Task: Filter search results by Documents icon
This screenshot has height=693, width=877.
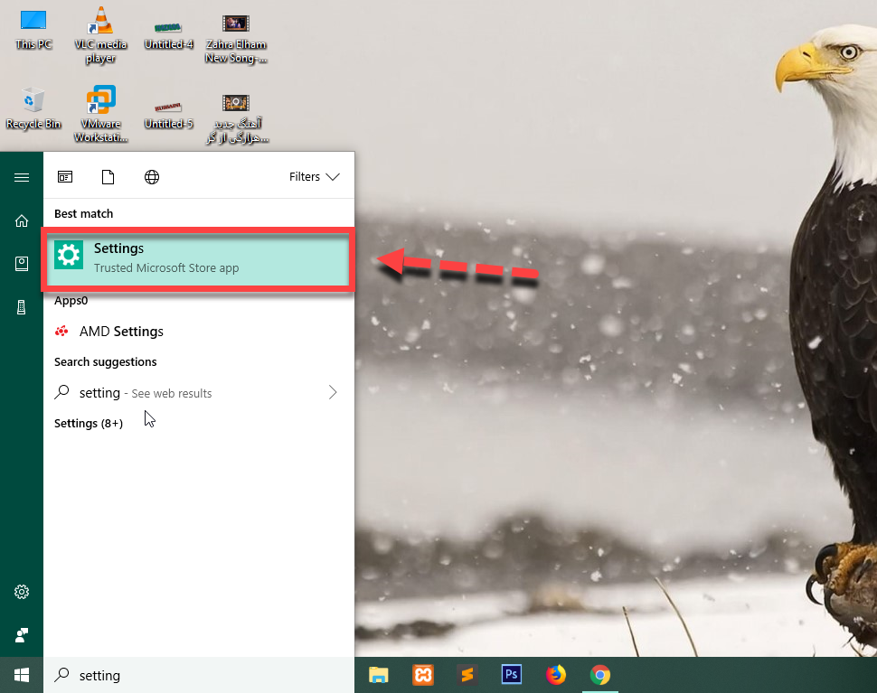Action: click(x=108, y=177)
